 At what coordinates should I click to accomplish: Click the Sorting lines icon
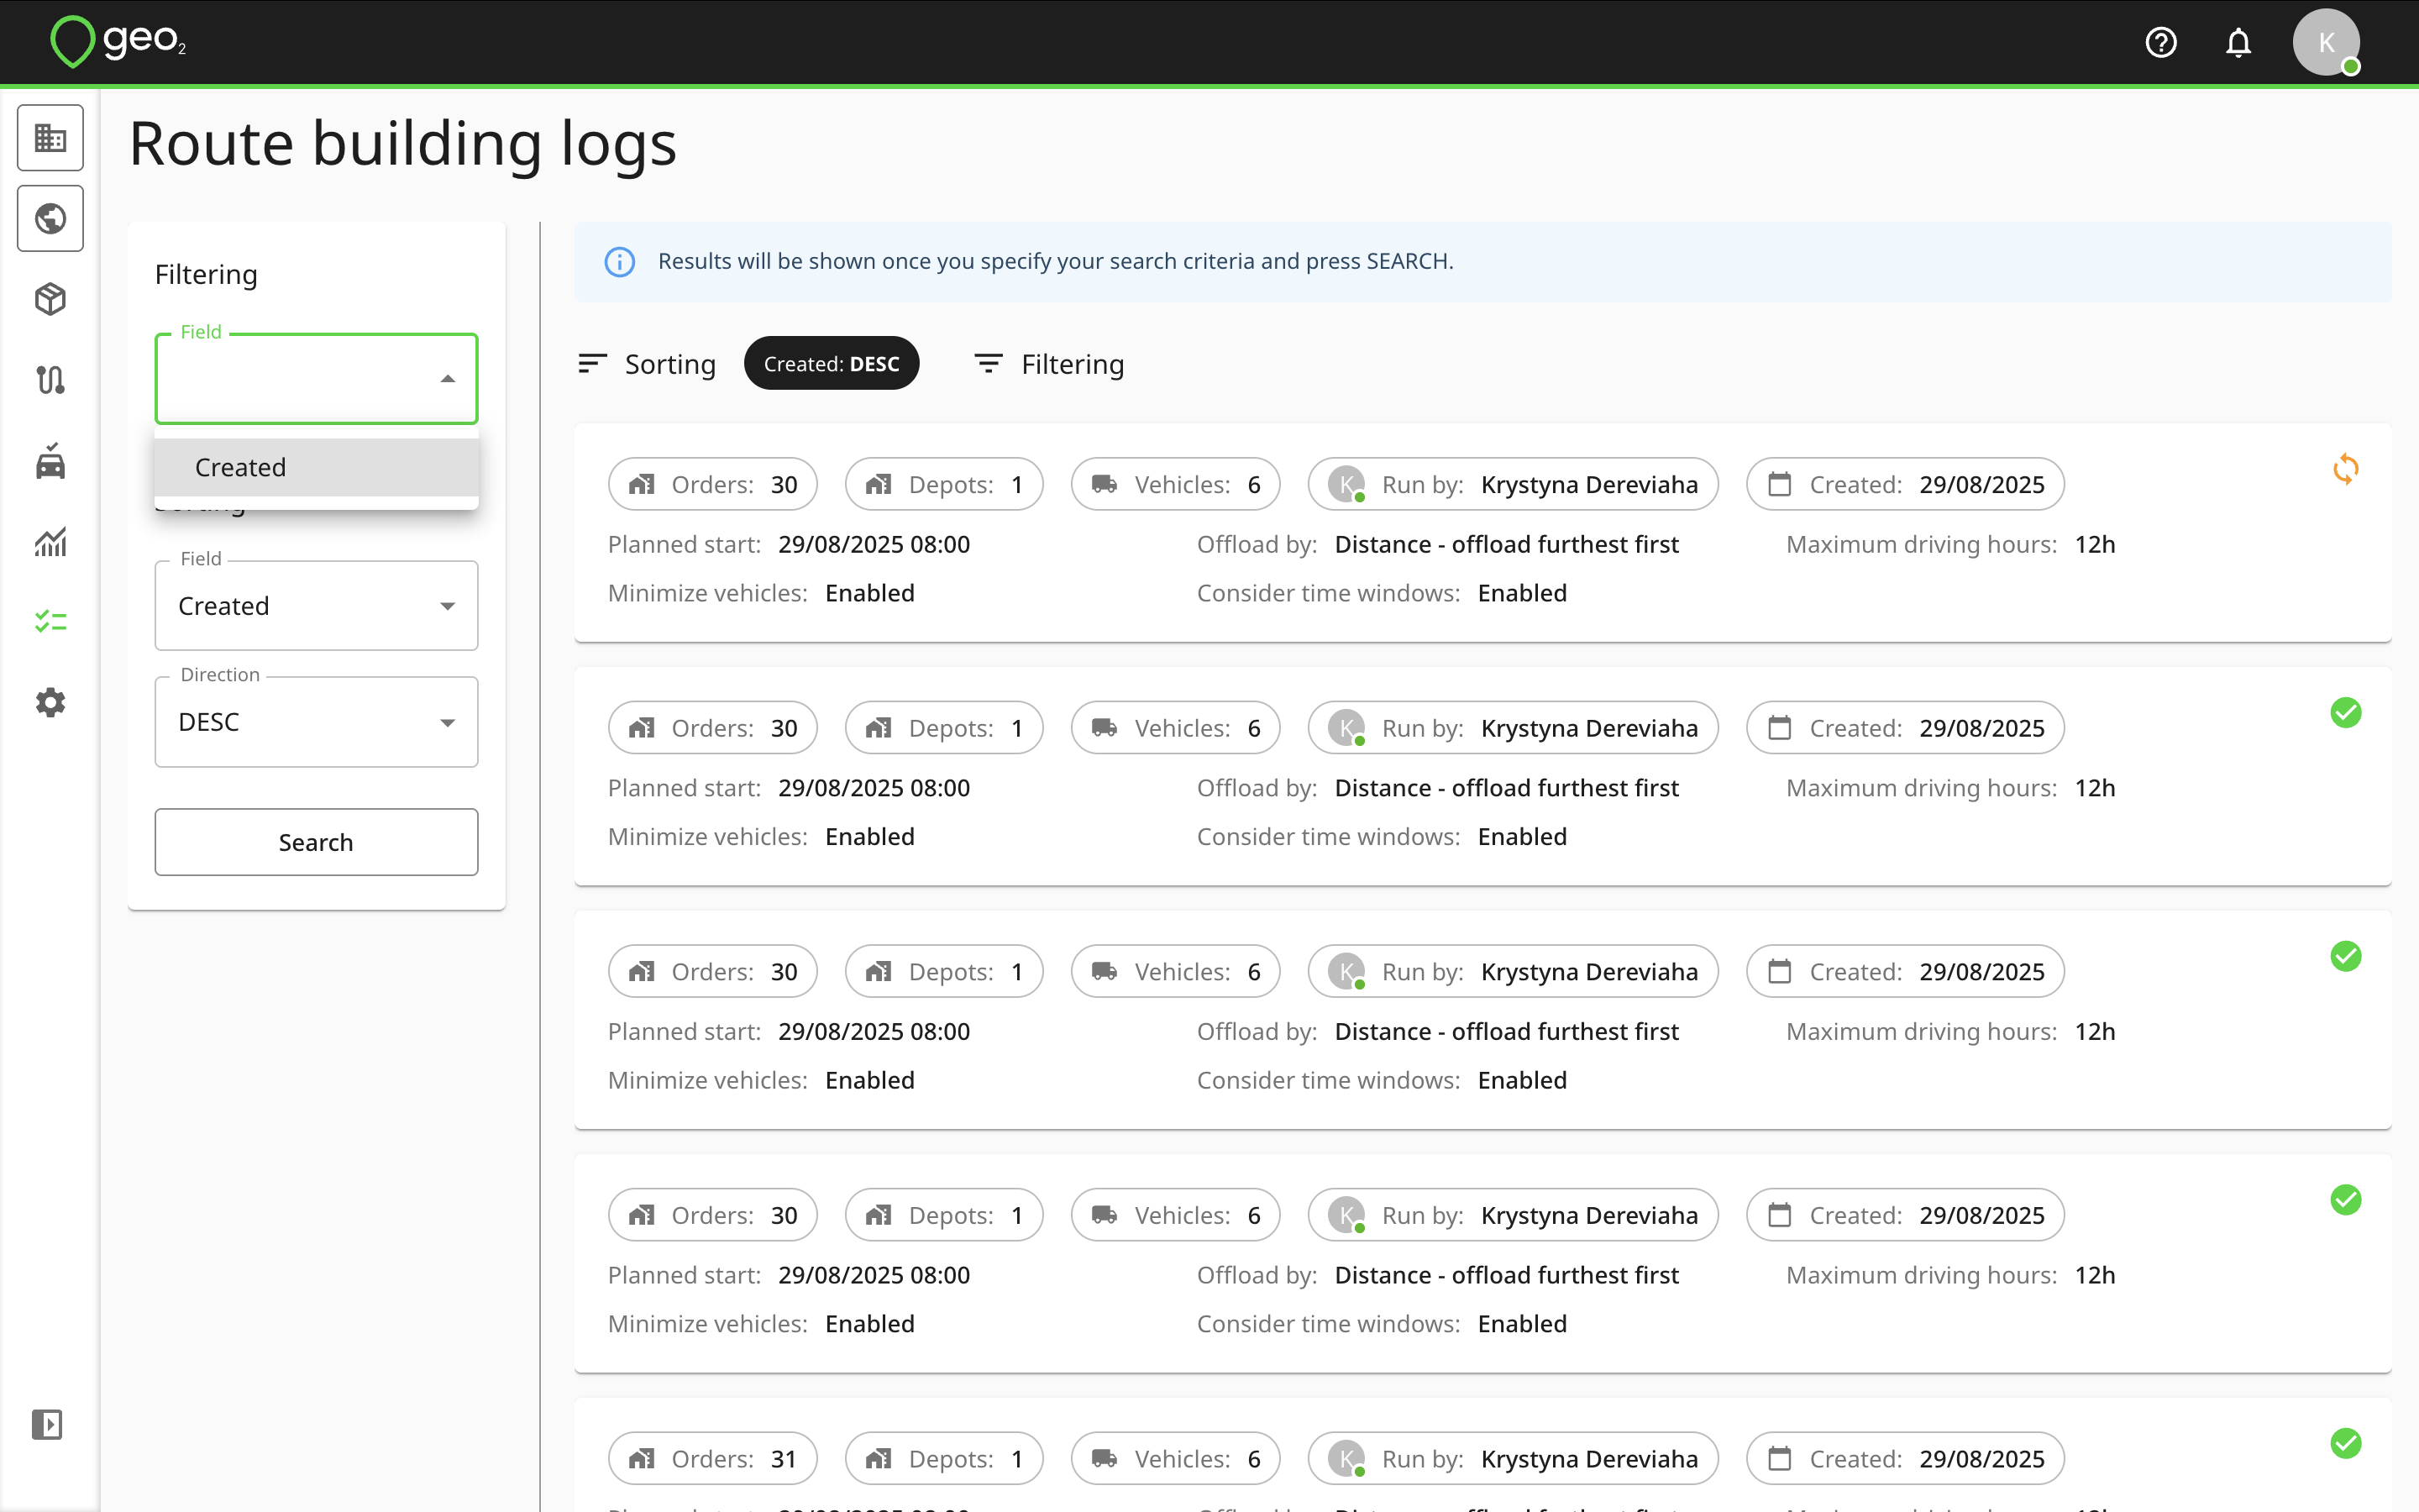point(593,363)
